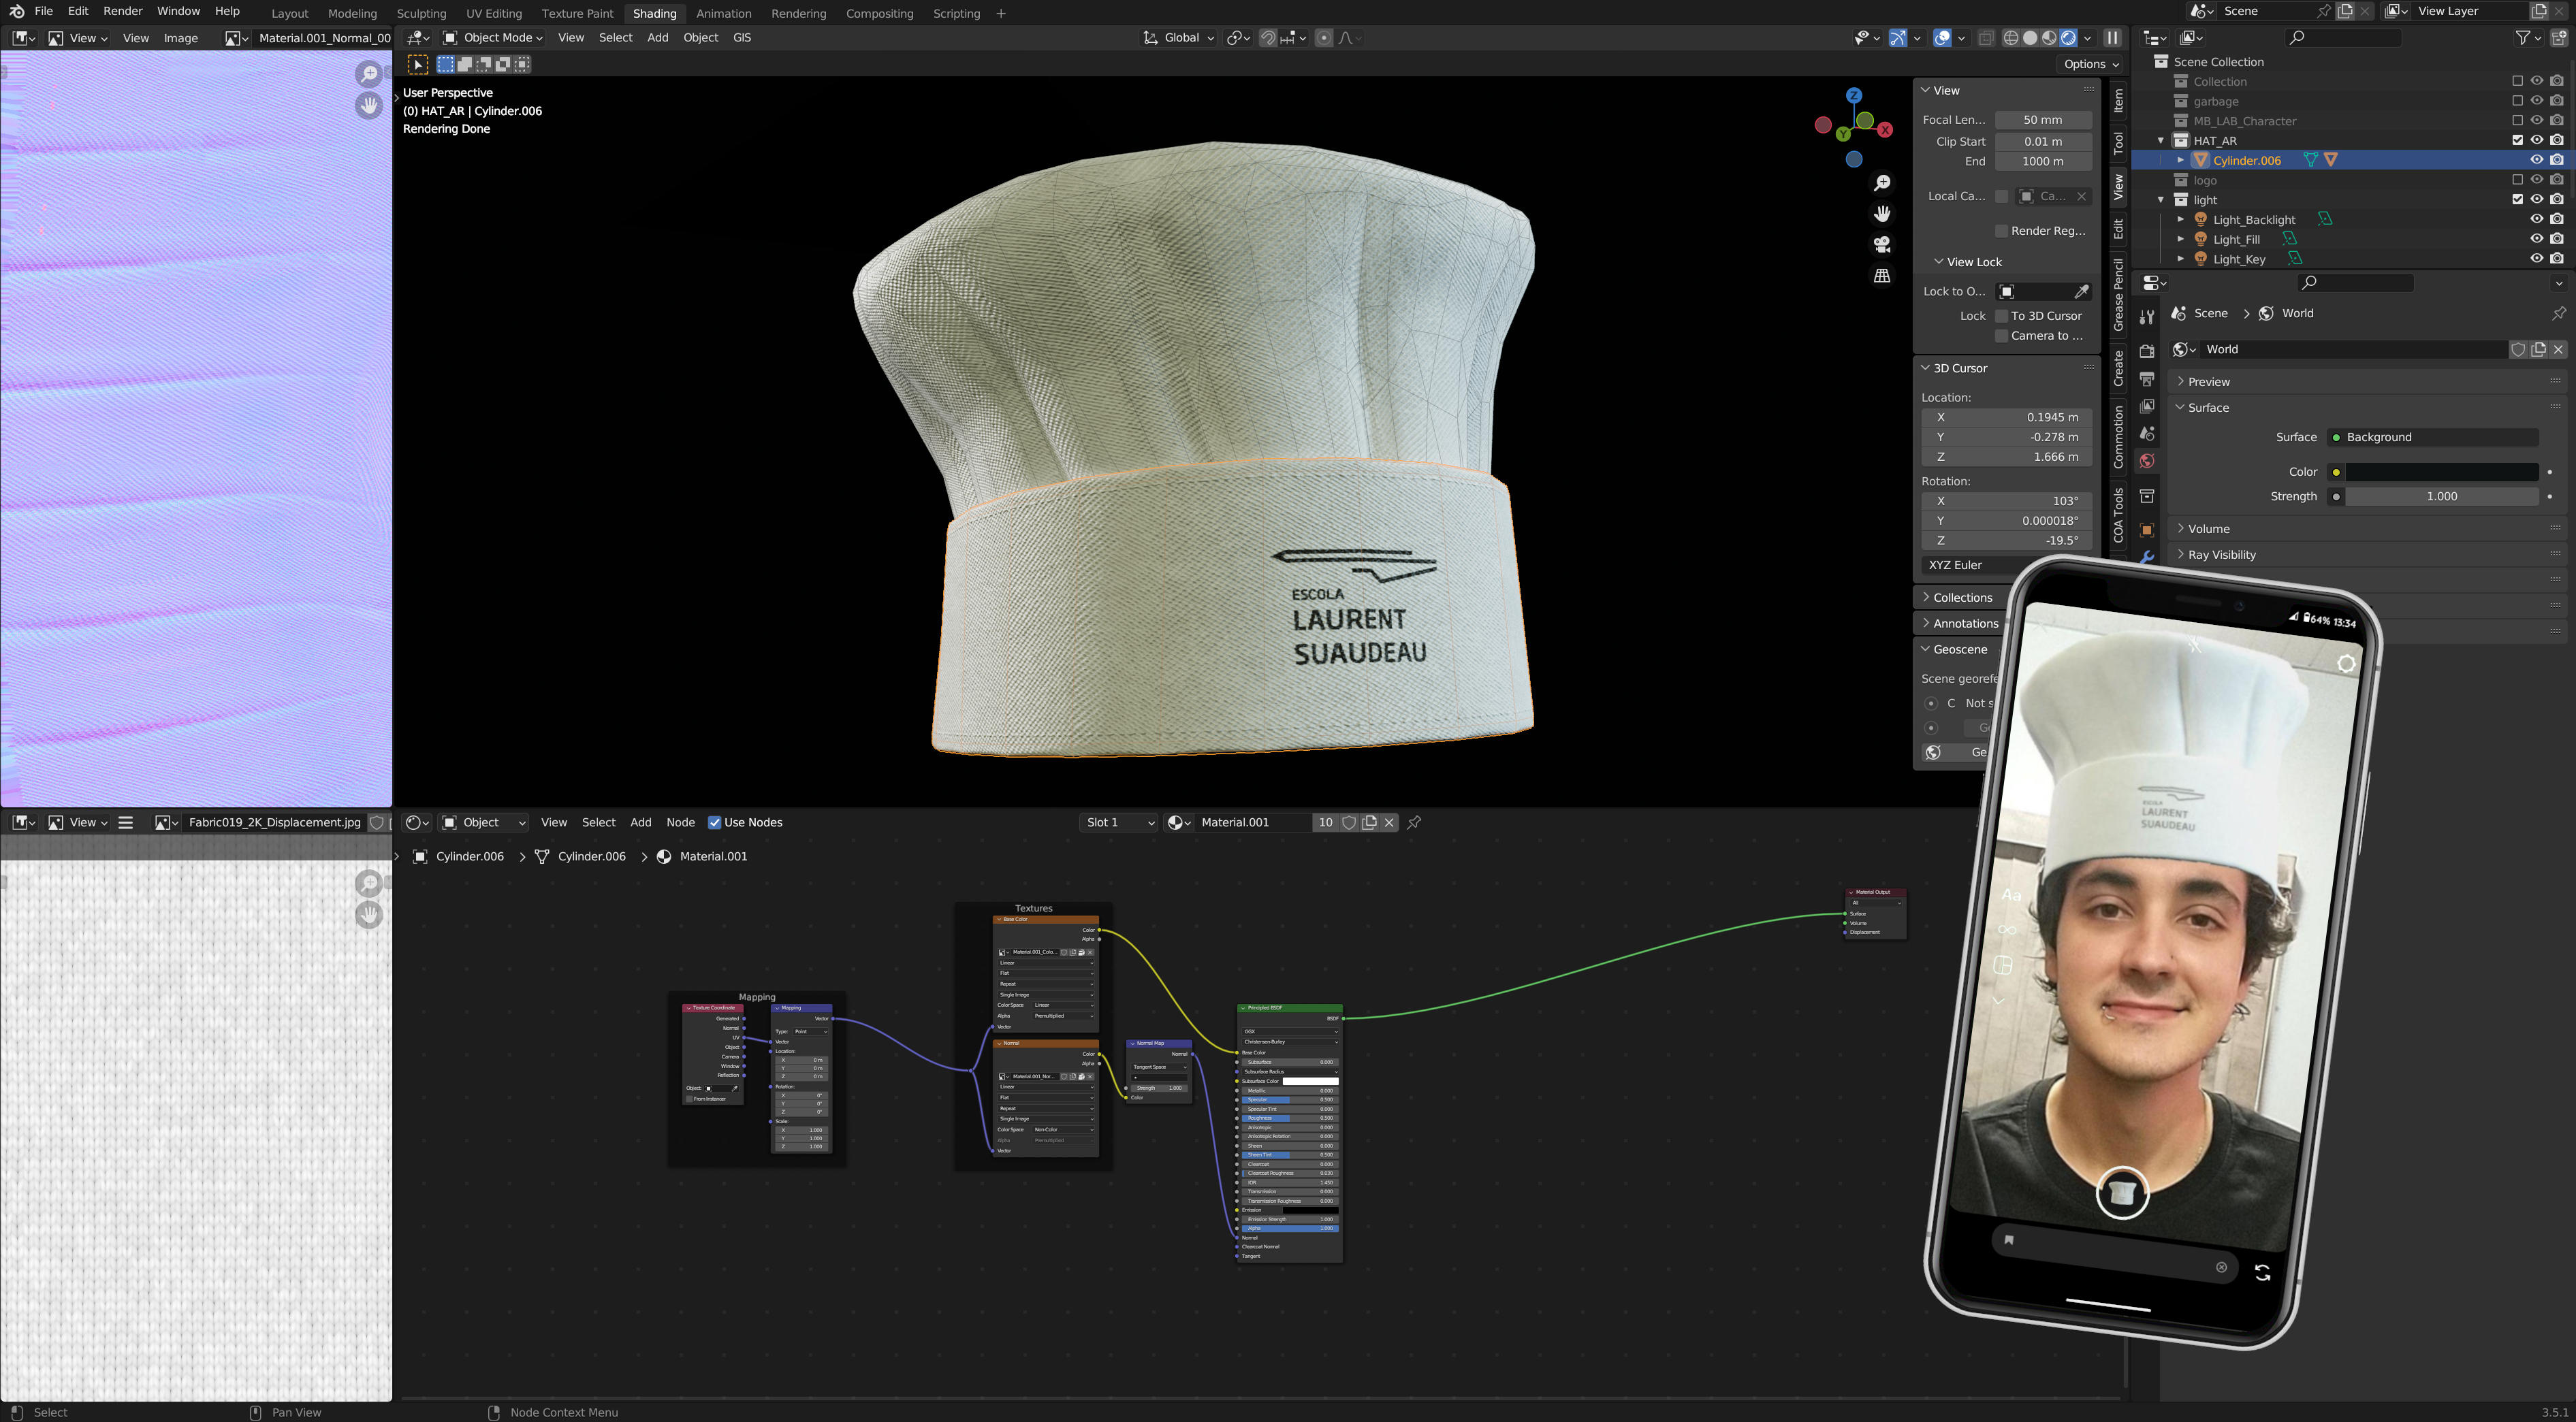Pause the viewport render preview

coord(2112,38)
